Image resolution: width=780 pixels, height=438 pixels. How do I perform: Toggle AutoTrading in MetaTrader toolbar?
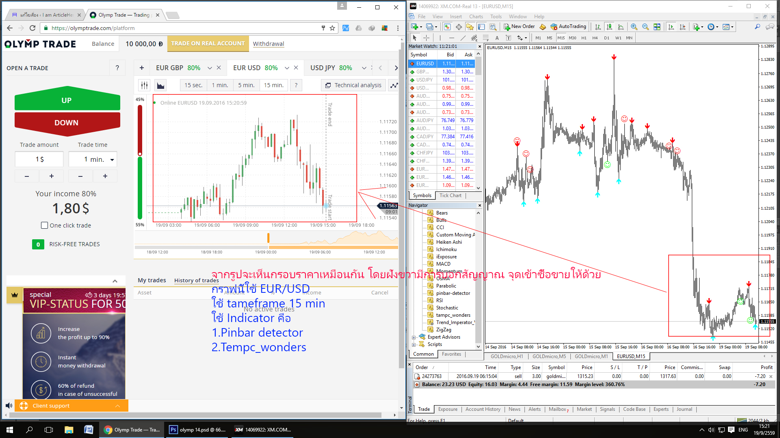[x=568, y=27]
